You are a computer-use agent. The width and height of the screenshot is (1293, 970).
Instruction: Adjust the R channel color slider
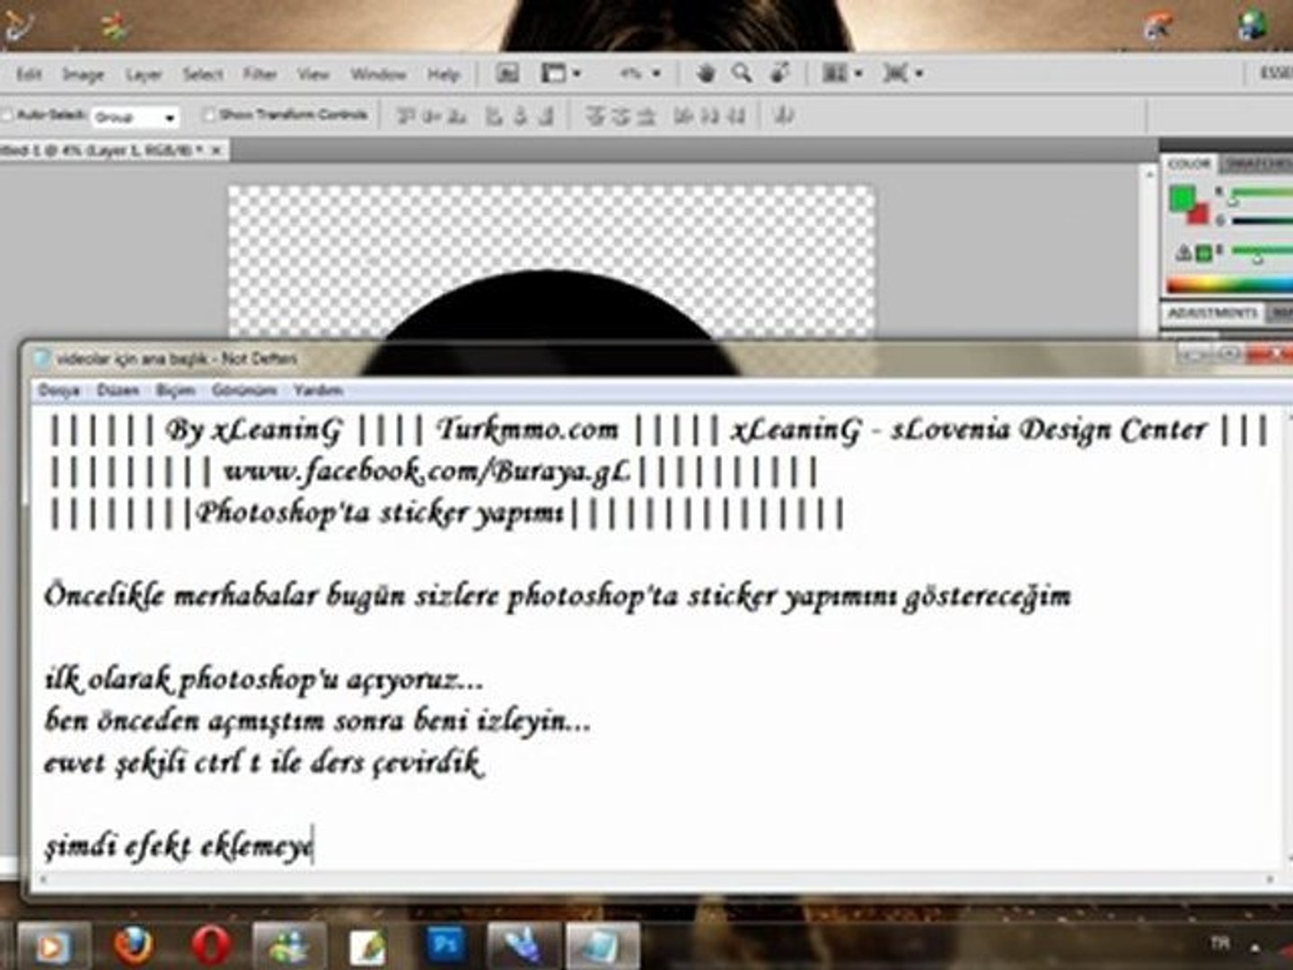(x=1261, y=193)
